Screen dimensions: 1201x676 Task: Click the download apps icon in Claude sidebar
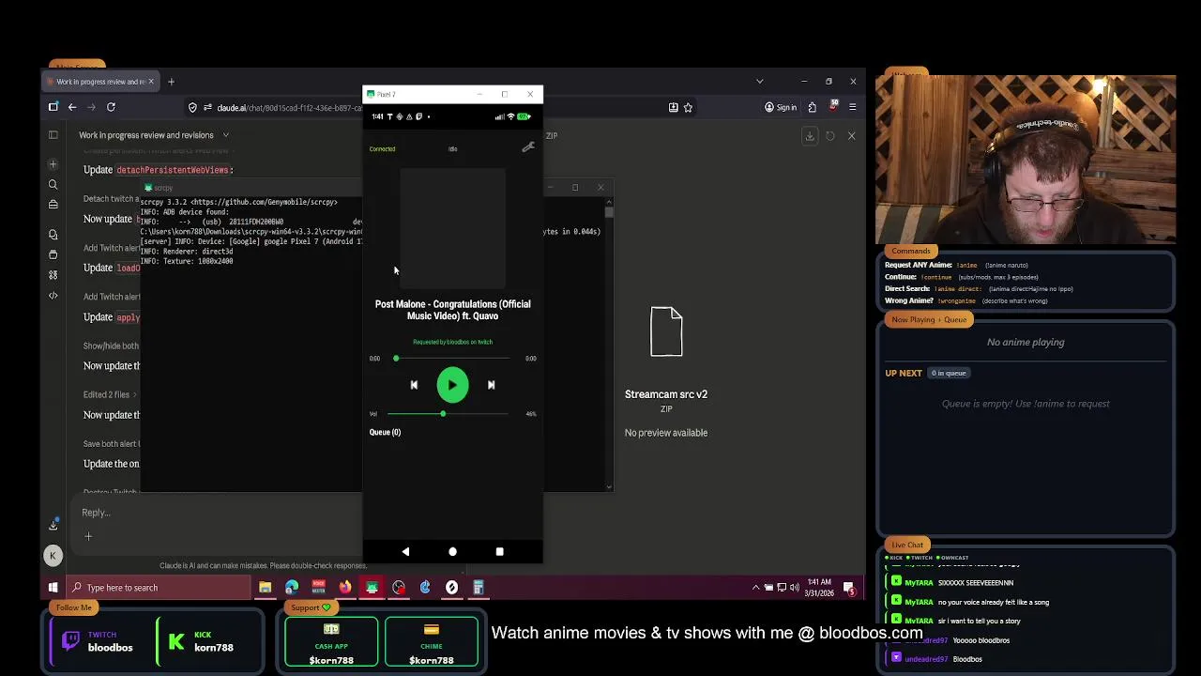(x=53, y=525)
